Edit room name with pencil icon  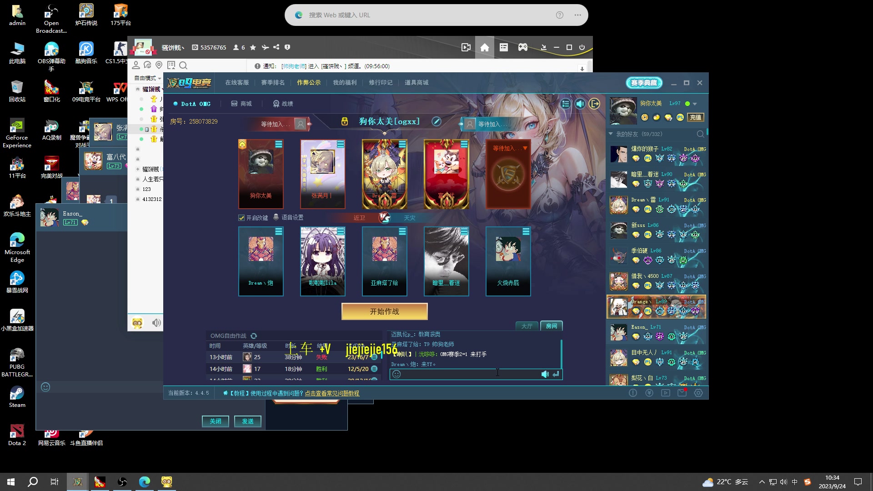point(436,121)
